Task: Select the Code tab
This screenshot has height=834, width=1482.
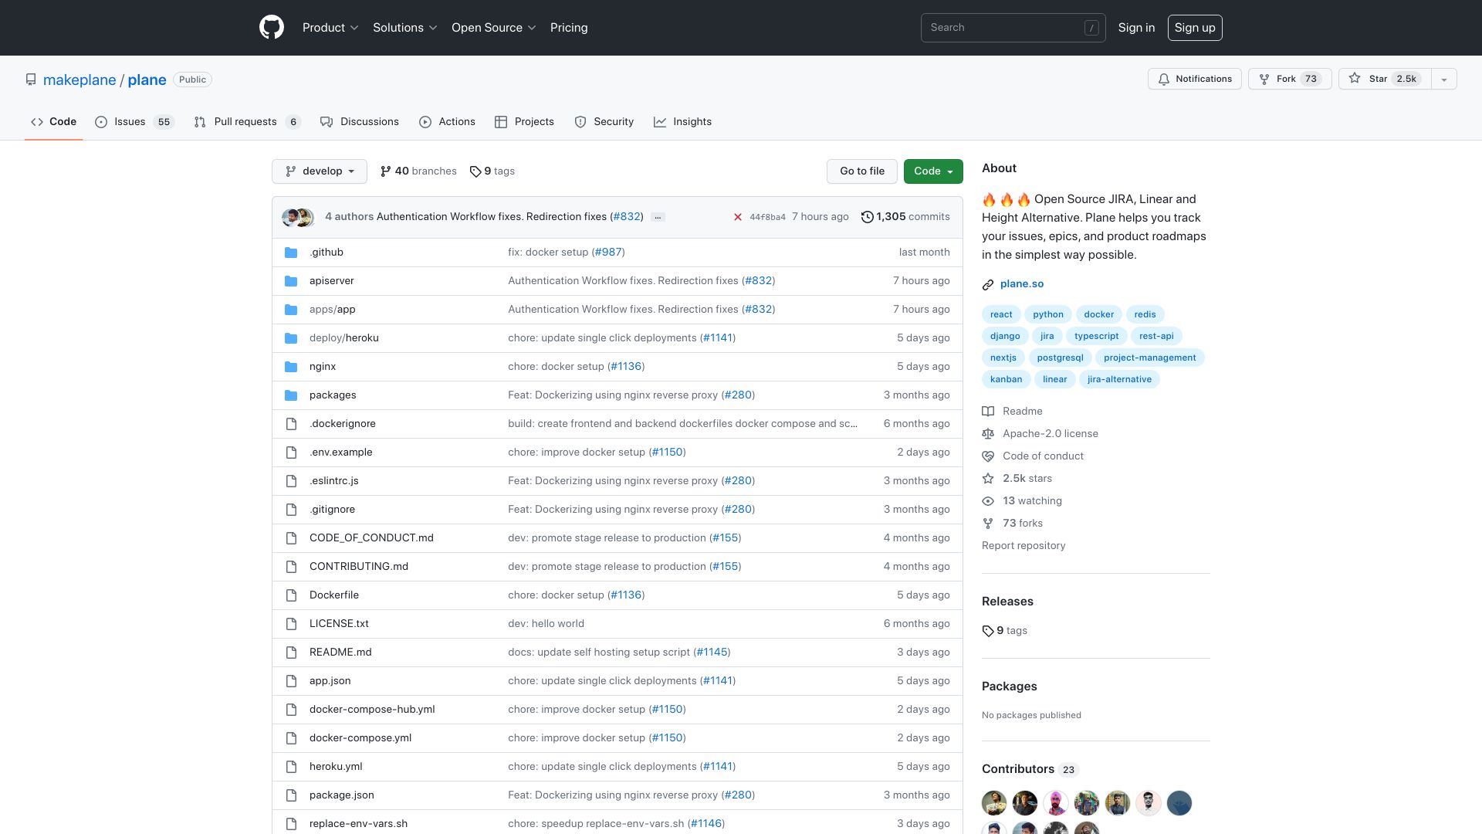Action: (53, 122)
